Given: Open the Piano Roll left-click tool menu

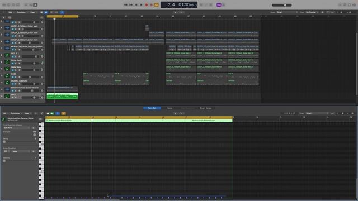Looking at the screenshot, I should [175, 113].
